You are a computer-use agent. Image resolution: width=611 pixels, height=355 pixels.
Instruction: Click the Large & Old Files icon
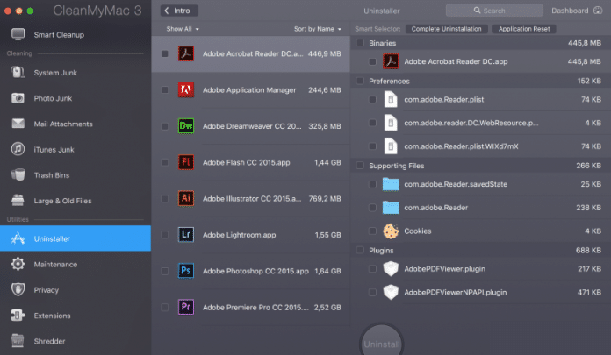[18, 200]
